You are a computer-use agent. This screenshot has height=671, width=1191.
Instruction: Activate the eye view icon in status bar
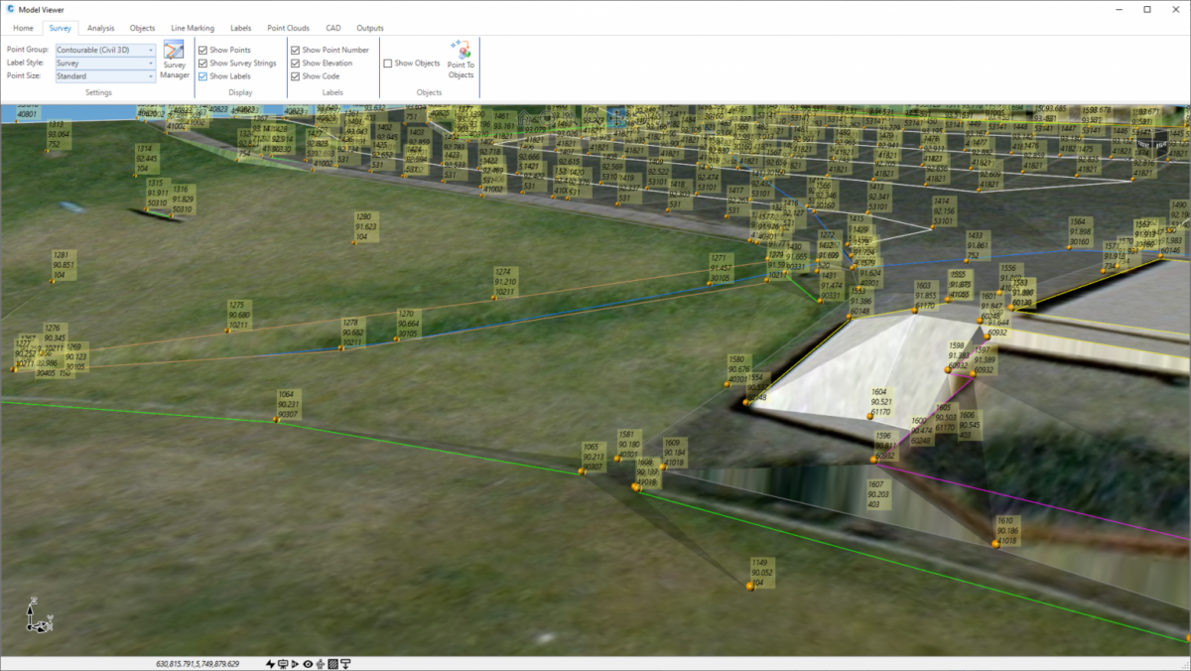coord(308,664)
